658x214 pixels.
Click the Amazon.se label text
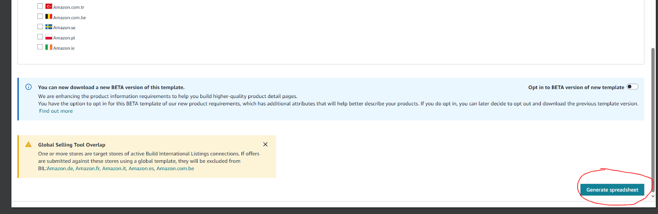point(64,28)
